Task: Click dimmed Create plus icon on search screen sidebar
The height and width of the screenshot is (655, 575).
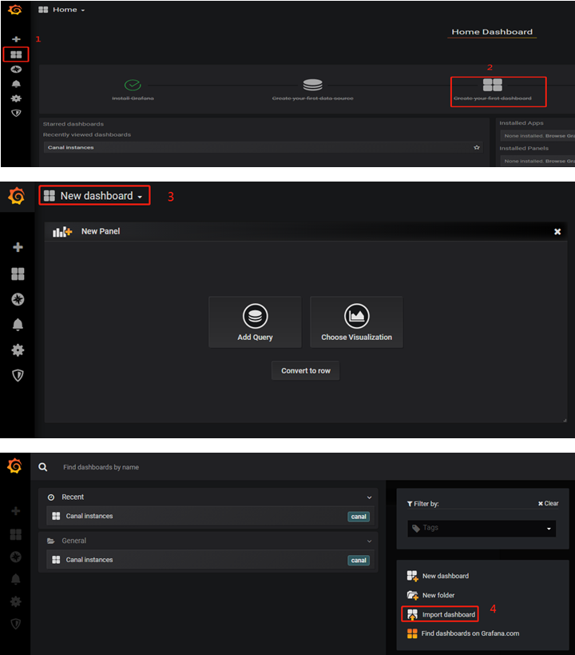Action: pos(15,511)
